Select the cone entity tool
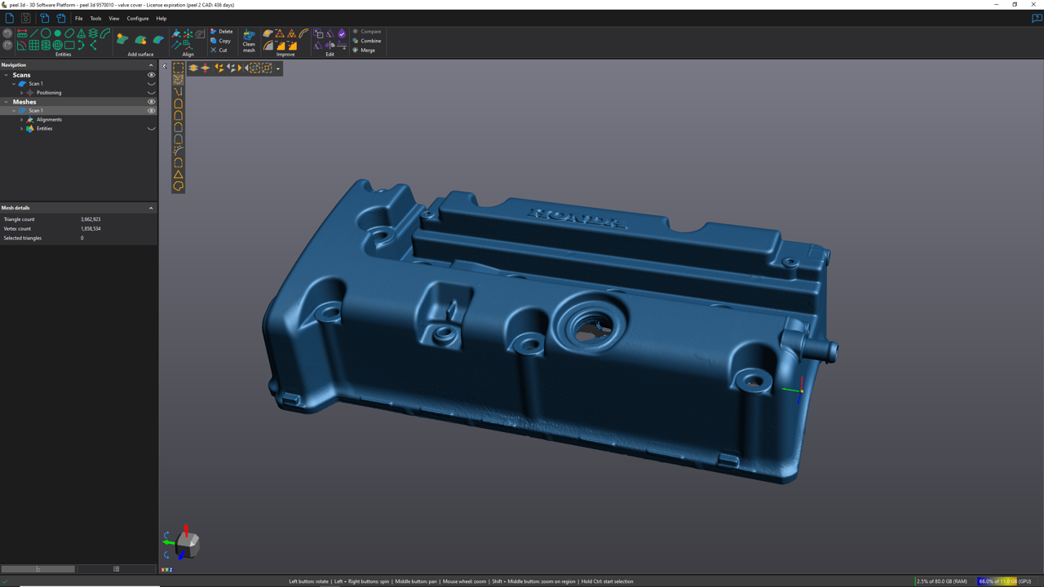 [82, 33]
